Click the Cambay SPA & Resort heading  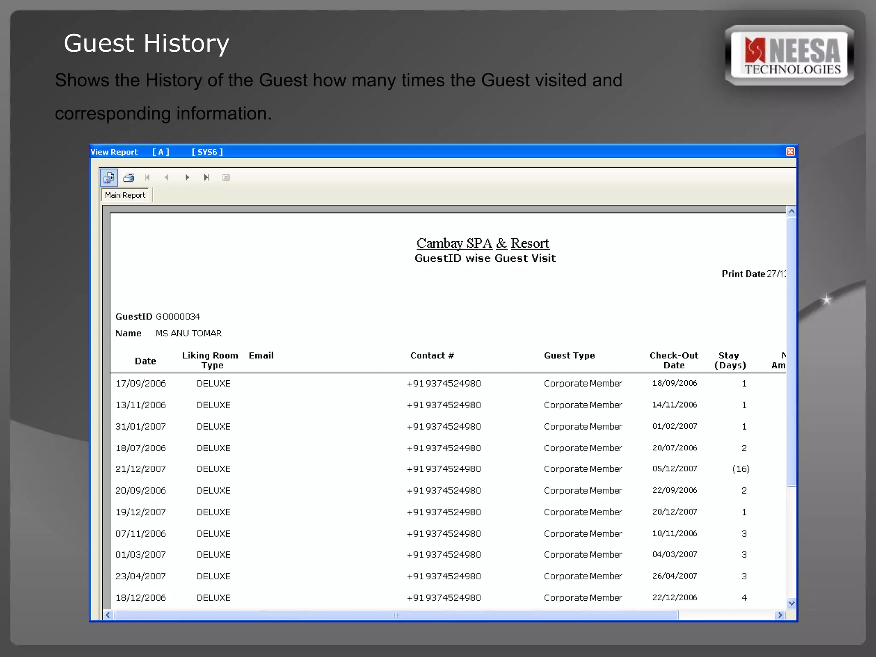[483, 243]
